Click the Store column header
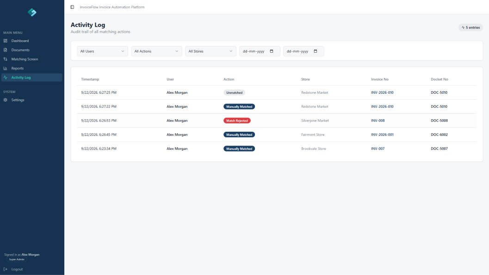Screen dimensions: 489x275 coord(306,79)
